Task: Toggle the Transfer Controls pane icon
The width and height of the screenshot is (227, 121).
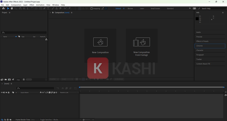Action: click(x=5, y=120)
